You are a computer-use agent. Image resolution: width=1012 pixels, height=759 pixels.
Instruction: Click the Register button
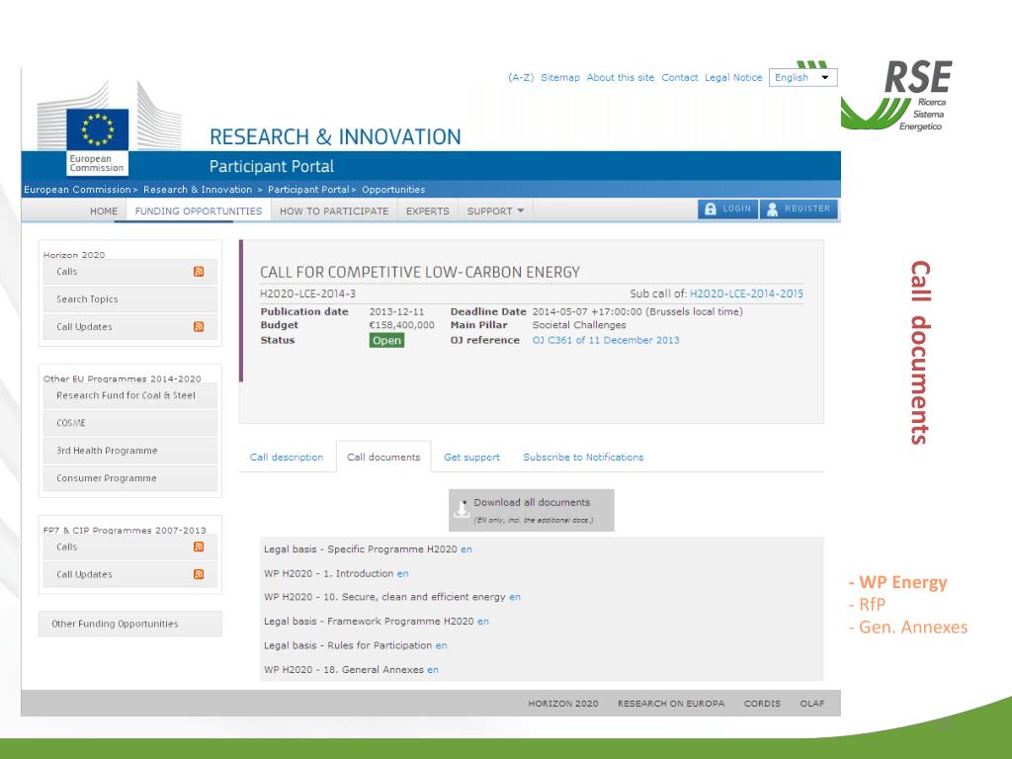[799, 210]
